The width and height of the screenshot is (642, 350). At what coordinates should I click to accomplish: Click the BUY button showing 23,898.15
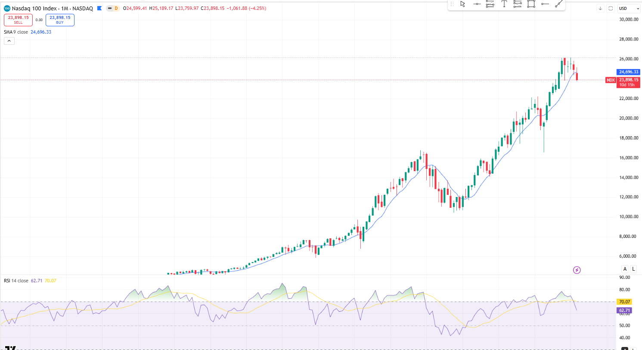tap(60, 20)
